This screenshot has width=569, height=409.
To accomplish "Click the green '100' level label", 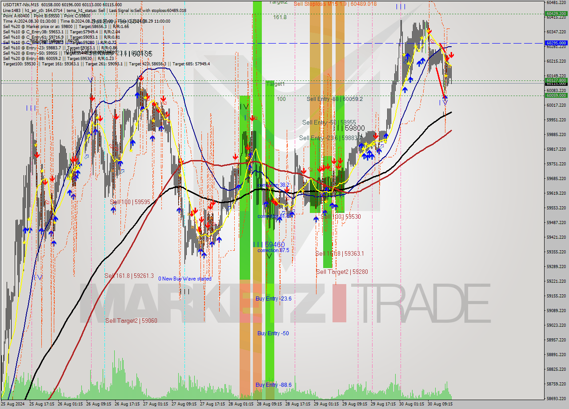I will (281, 99).
